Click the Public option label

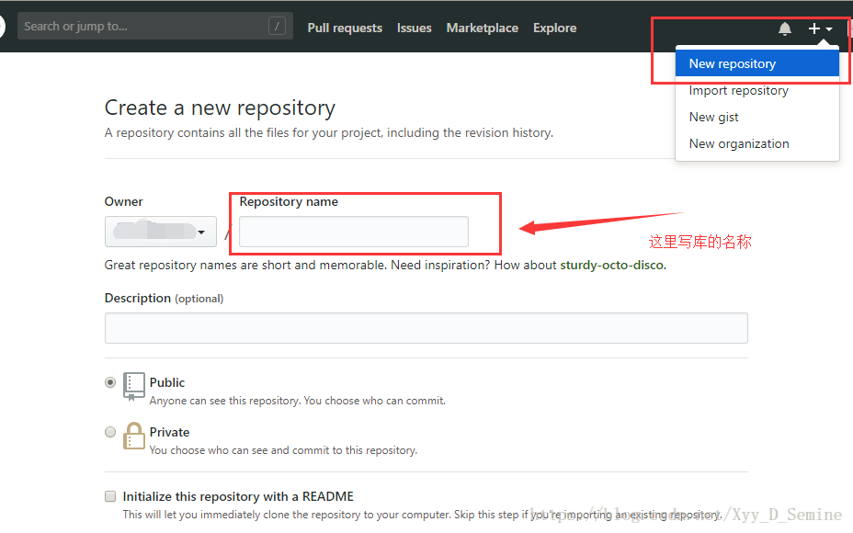167,382
